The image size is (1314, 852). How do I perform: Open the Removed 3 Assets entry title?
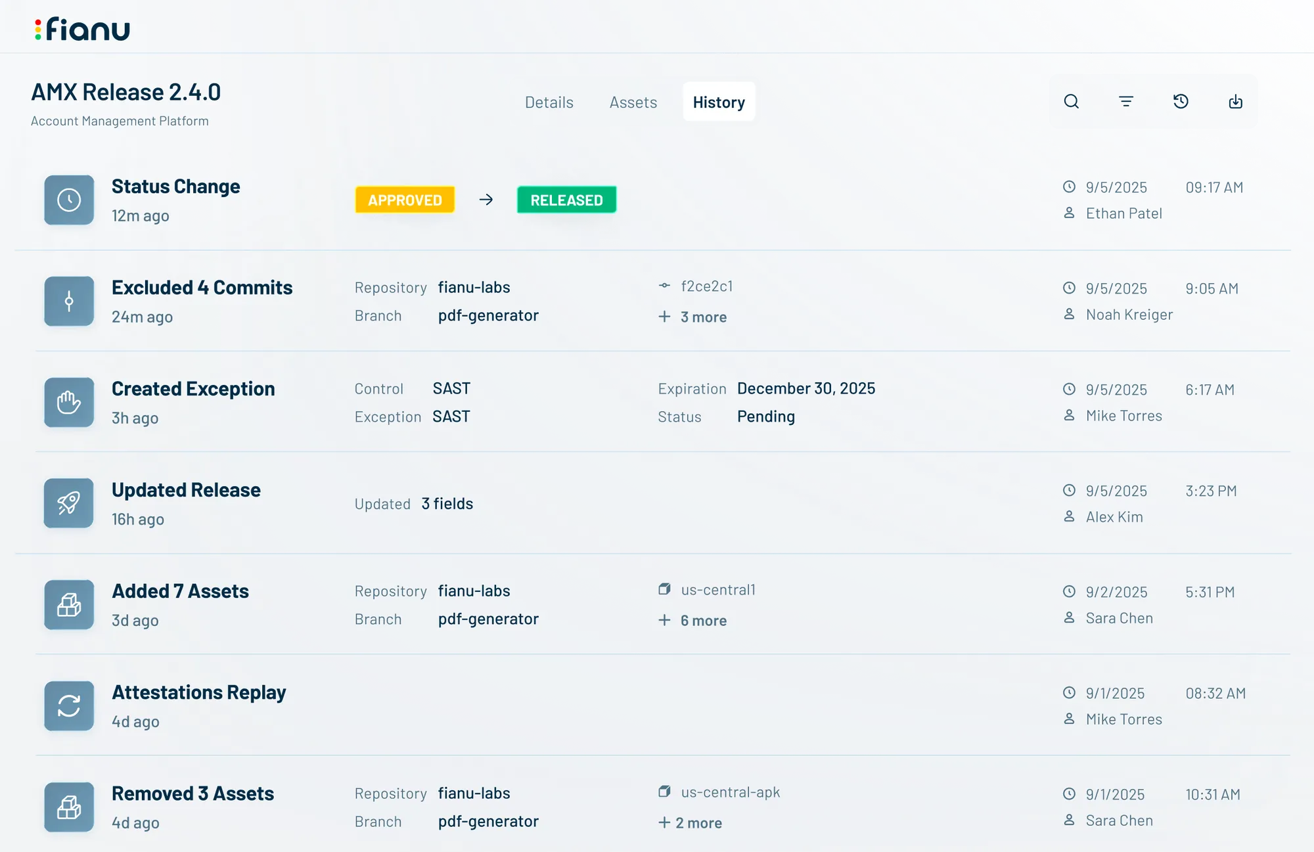(193, 794)
